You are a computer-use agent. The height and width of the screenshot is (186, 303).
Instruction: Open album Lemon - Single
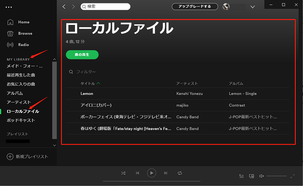243,94
